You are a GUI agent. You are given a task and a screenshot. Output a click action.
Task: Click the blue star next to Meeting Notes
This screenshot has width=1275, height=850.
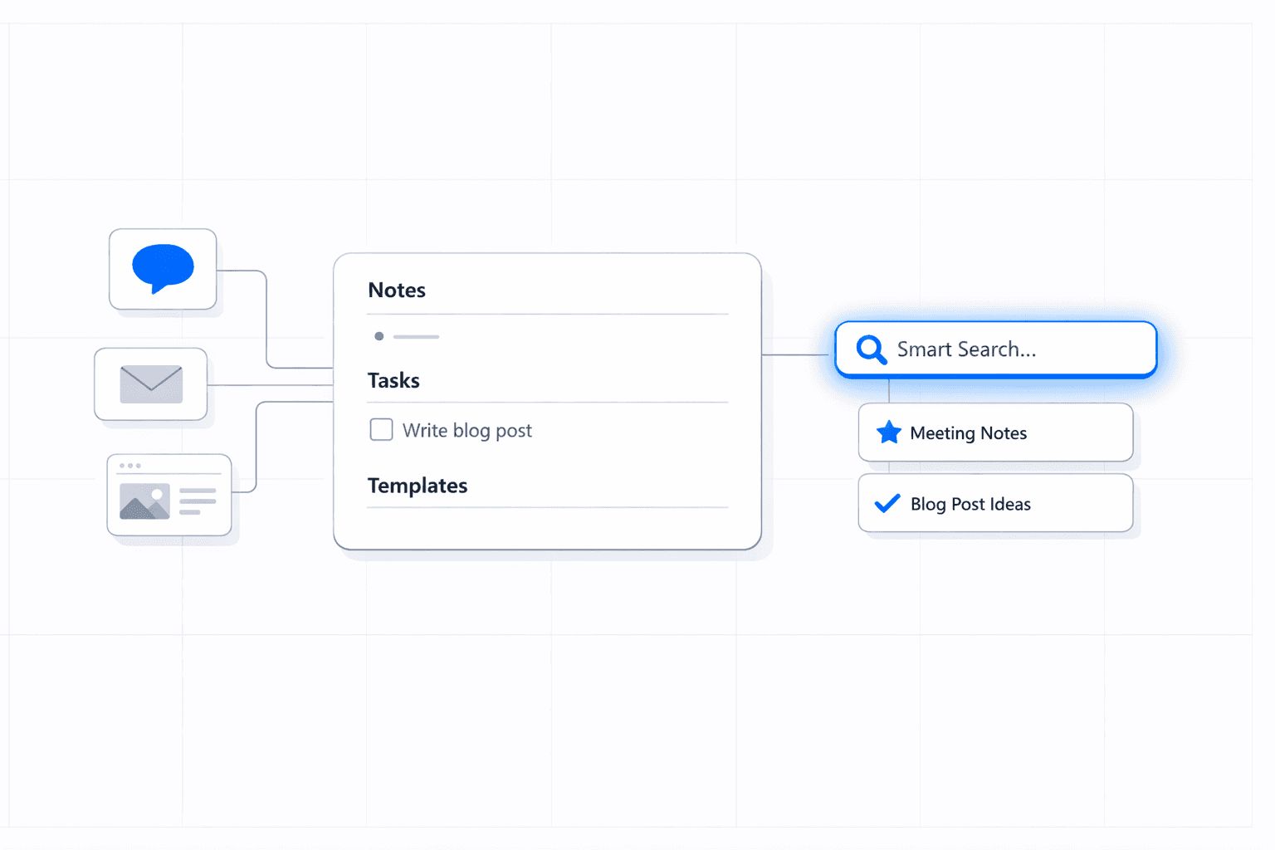[x=888, y=432]
